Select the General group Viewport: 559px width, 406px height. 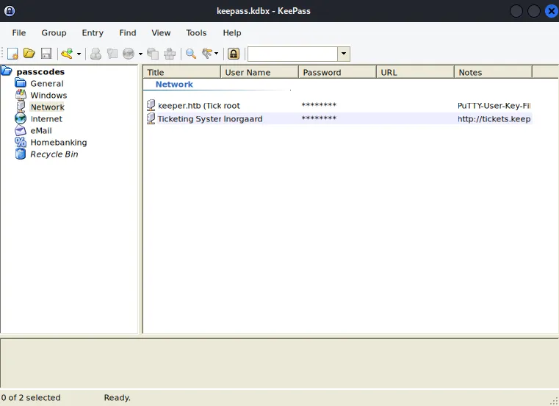point(47,84)
